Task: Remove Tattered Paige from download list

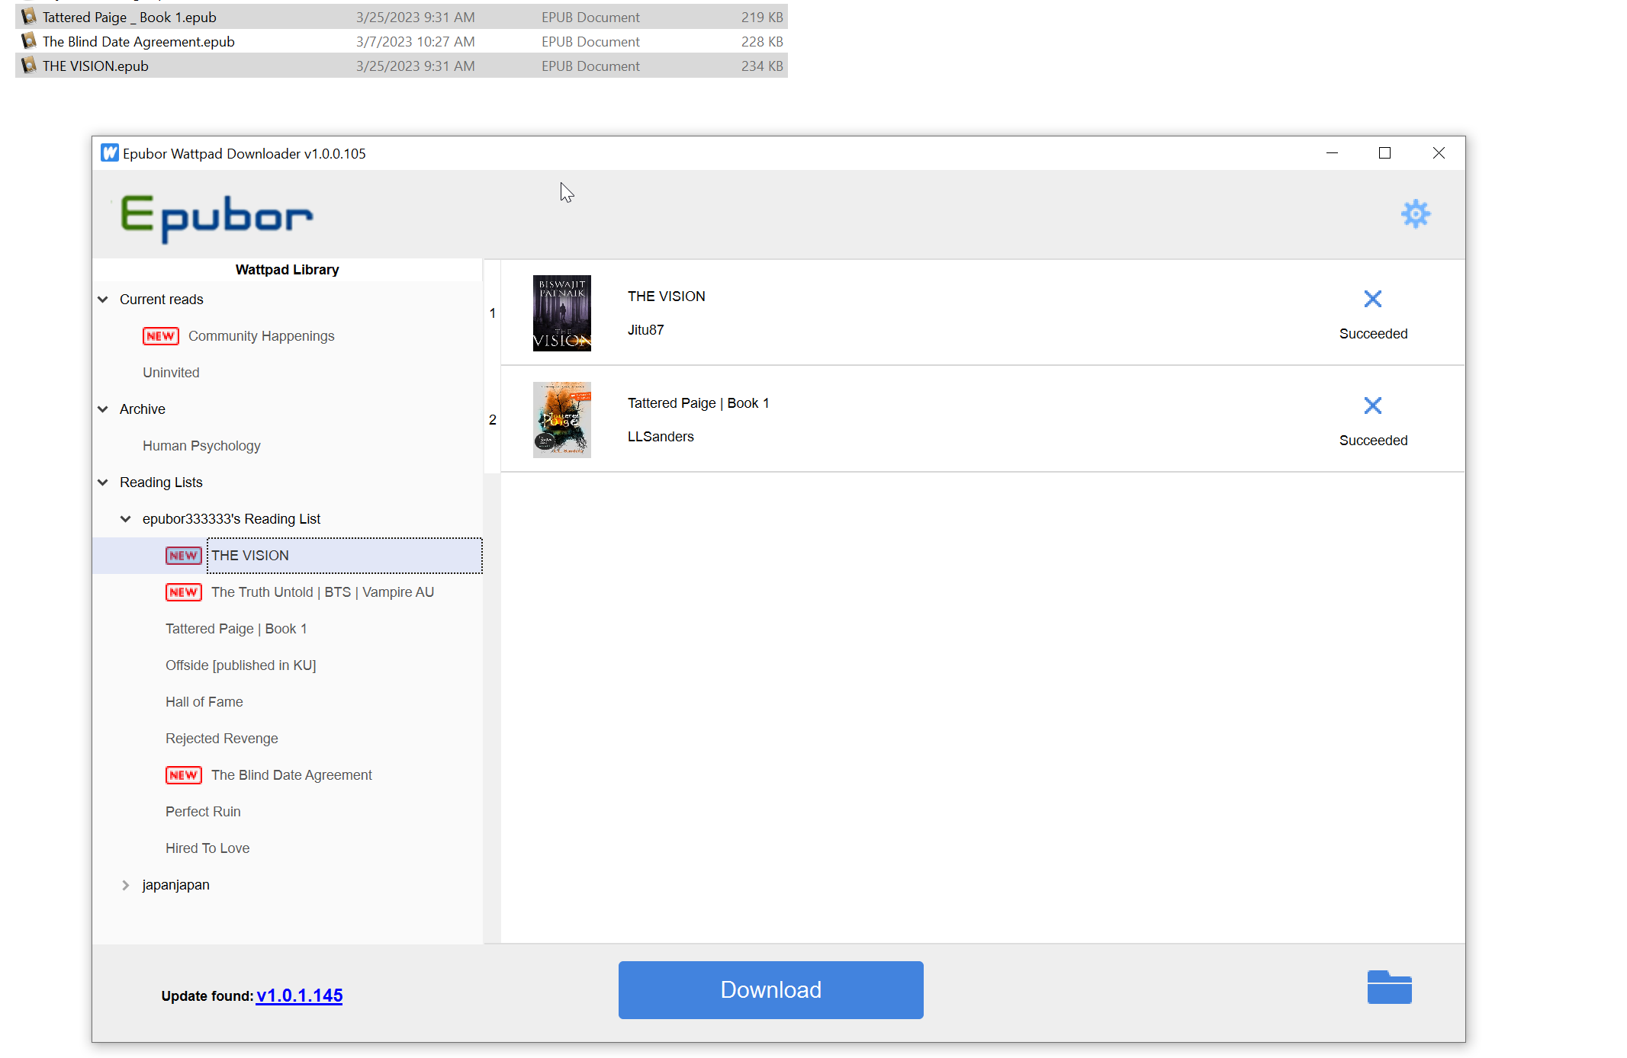Action: [1372, 406]
